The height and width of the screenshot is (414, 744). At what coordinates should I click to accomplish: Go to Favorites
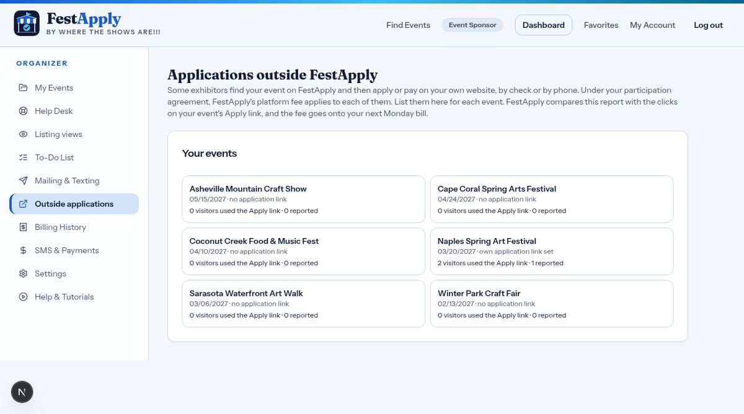coord(601,25)
